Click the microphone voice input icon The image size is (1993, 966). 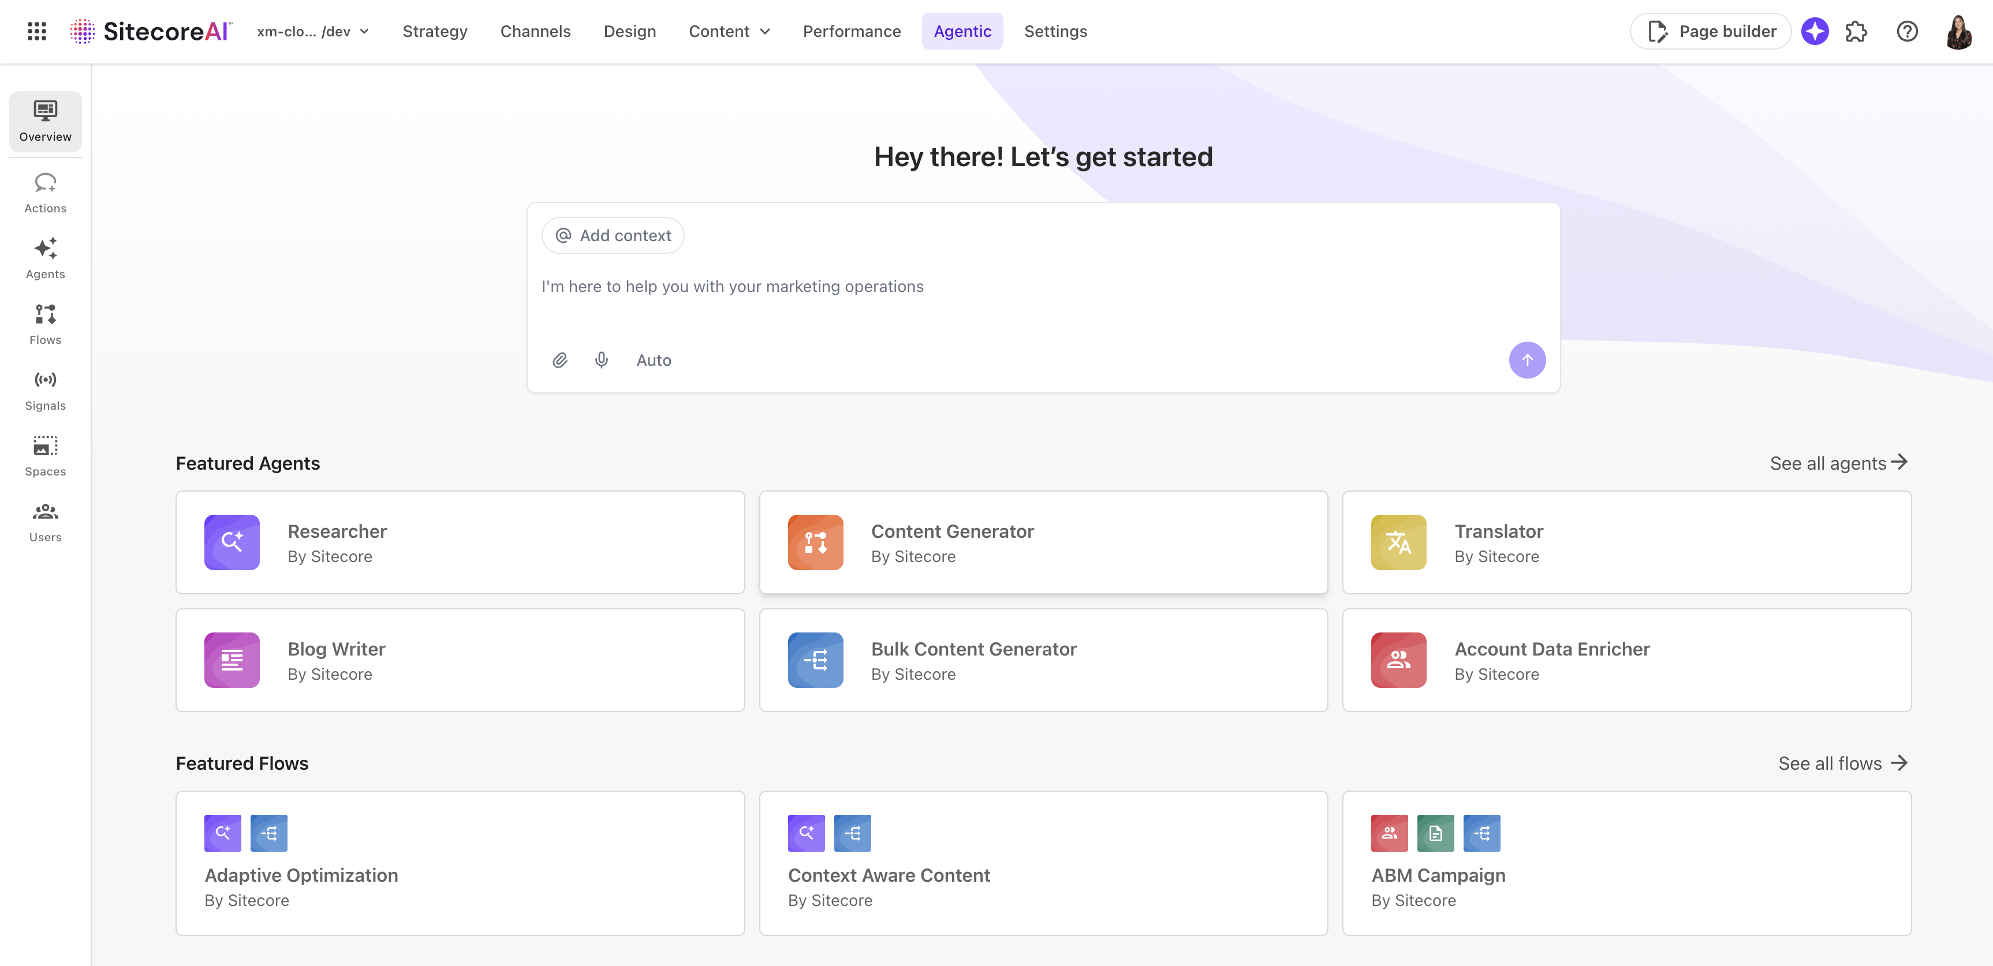click(x=601, y=360)
